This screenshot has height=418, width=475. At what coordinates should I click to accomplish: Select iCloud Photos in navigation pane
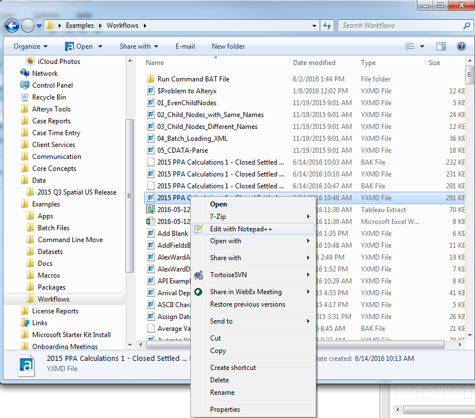tap(59, 62)
